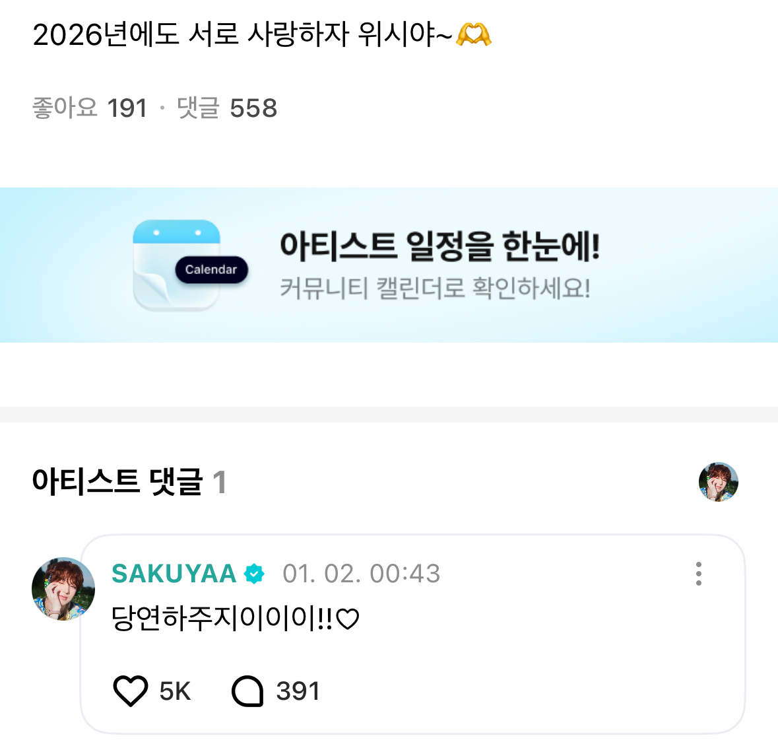Tap the small artist avatar filter at right
The height and width of the screenshot is (750, 778).
point(718,482)
